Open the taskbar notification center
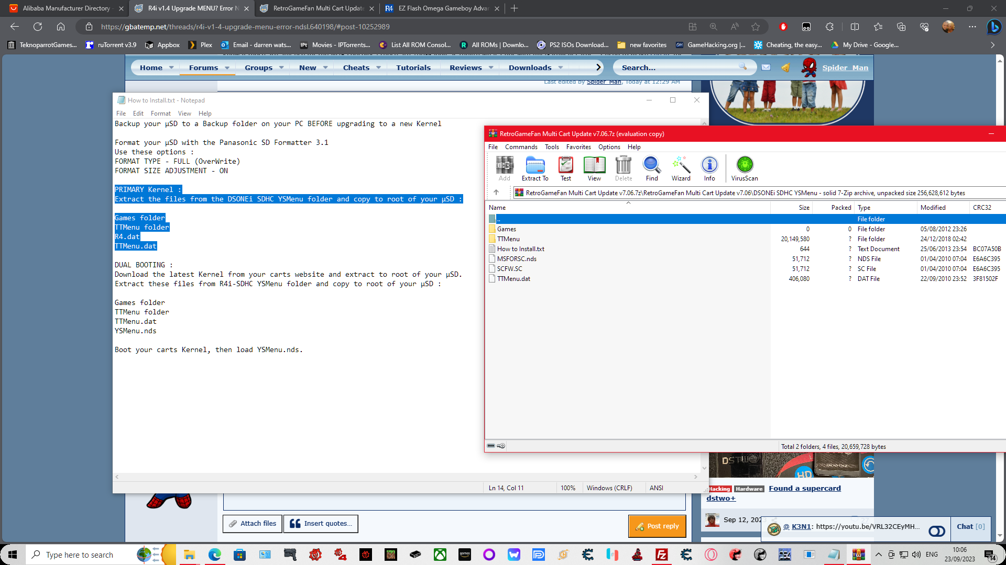The height and width of the screenshot is (565, 1006). click(x=990, y=555)
